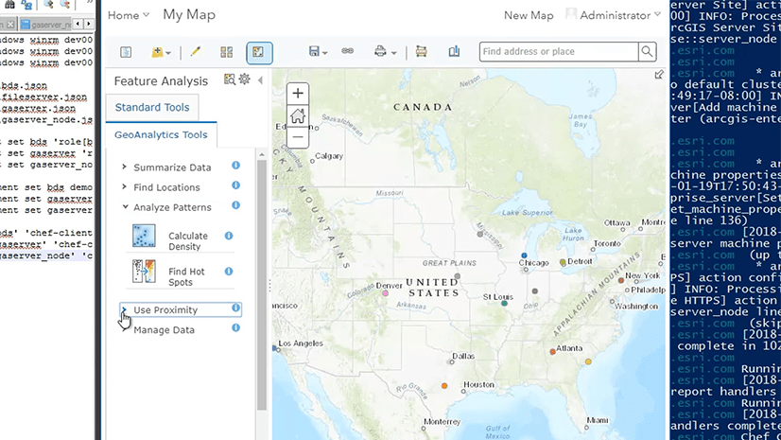Collapse the Feature Analysis panel arrow

(x=260, y=80)
